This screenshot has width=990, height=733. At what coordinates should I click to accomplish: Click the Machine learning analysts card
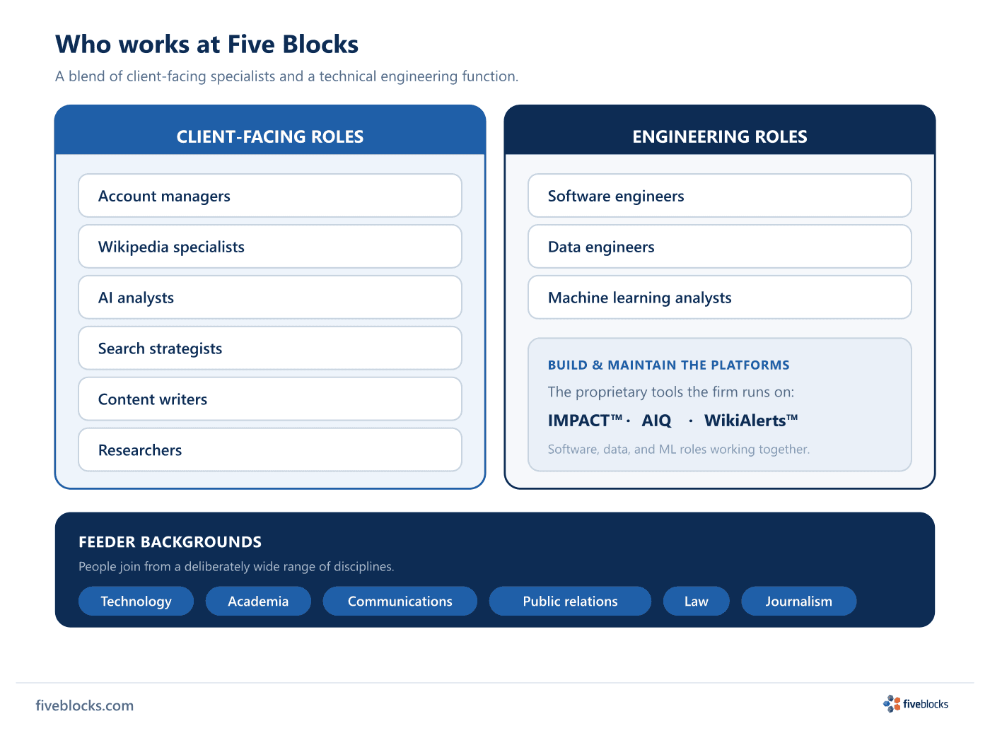(x=720, y=298)
